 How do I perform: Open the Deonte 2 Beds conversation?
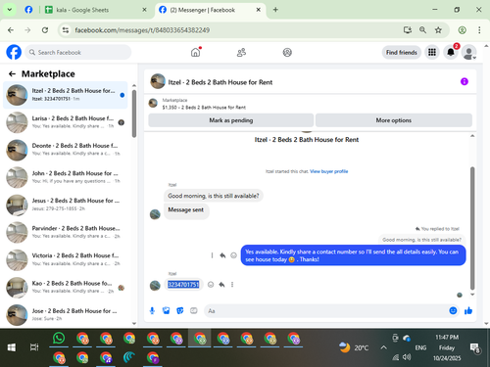click(x=66, y=150)
